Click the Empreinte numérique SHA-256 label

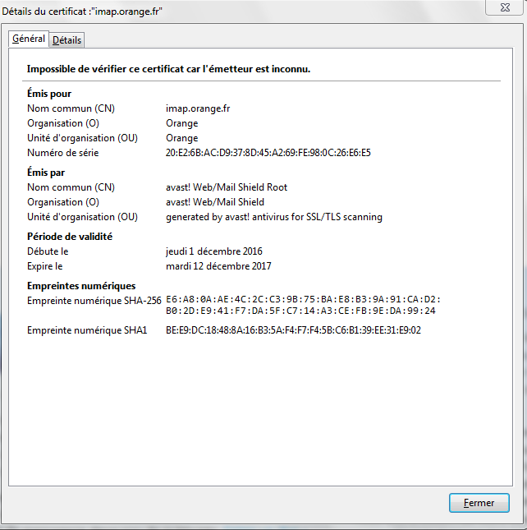(x=94, y=301)
